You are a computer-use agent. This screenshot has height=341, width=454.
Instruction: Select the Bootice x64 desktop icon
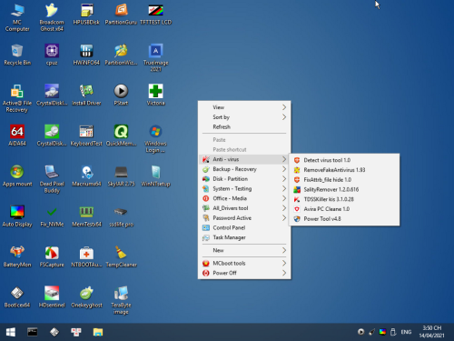click(17, 297)
